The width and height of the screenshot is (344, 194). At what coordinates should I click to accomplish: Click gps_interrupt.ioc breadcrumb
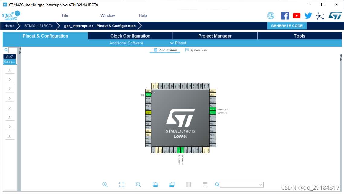tap(100, 26)
